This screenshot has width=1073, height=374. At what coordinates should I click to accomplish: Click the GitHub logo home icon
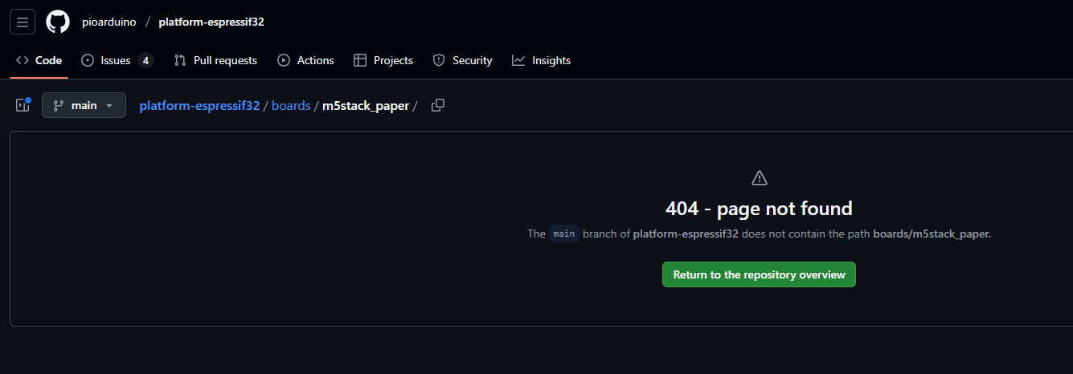click(x=58, y=22)
